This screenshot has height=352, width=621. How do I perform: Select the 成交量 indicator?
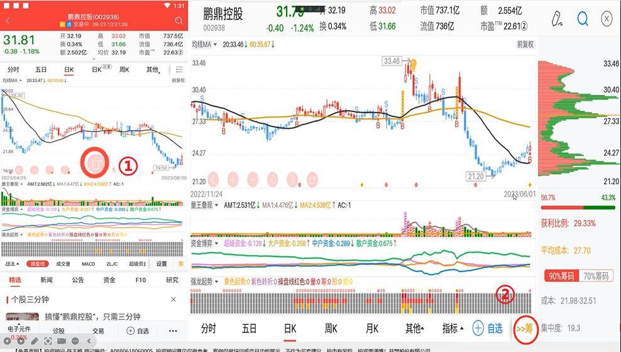click(63, 264)
